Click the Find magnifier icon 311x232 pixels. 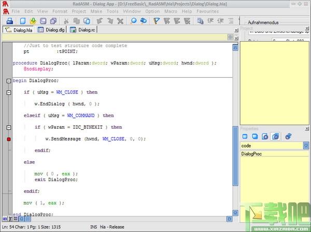(x=134, y=21)
